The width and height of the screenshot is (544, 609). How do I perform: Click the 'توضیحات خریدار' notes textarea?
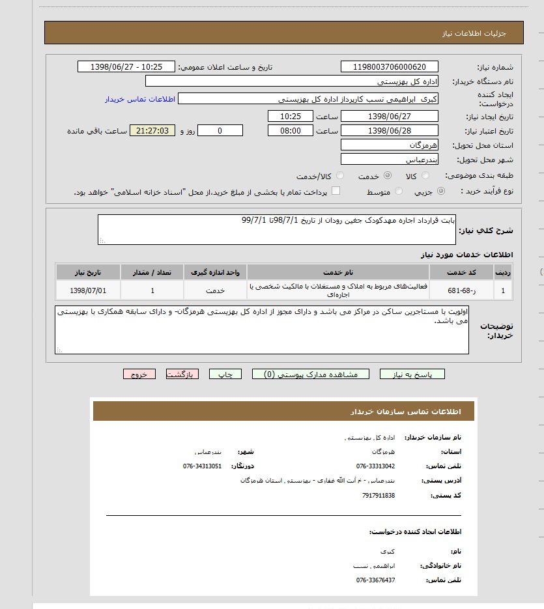(262, 330)
